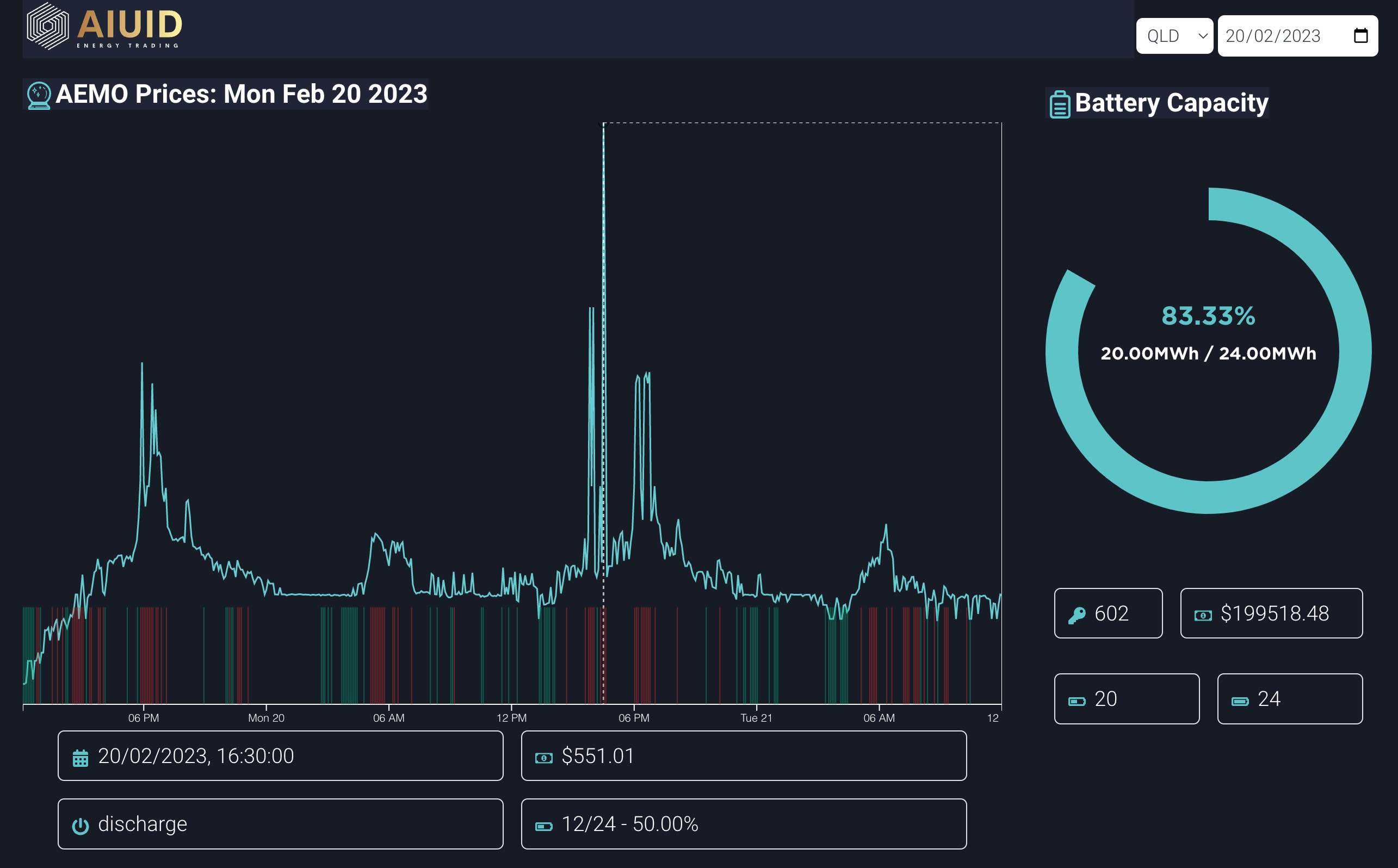Click the discharge action label

(143, 824)
